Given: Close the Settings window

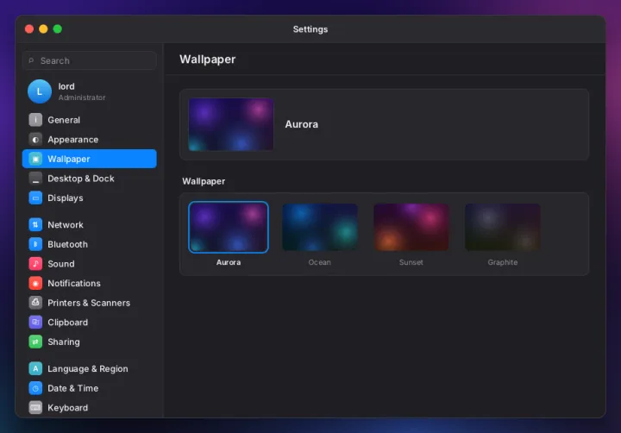Looking at the screenshot, I should point(29,29).
